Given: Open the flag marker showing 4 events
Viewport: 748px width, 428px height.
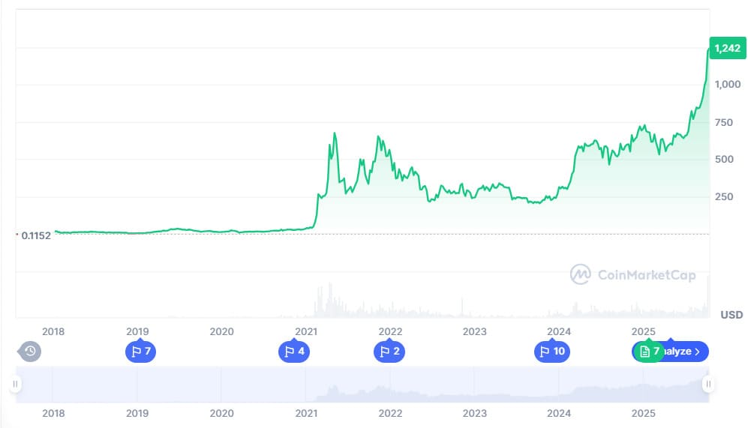Looking at the screenshot, I should point(293,351).
